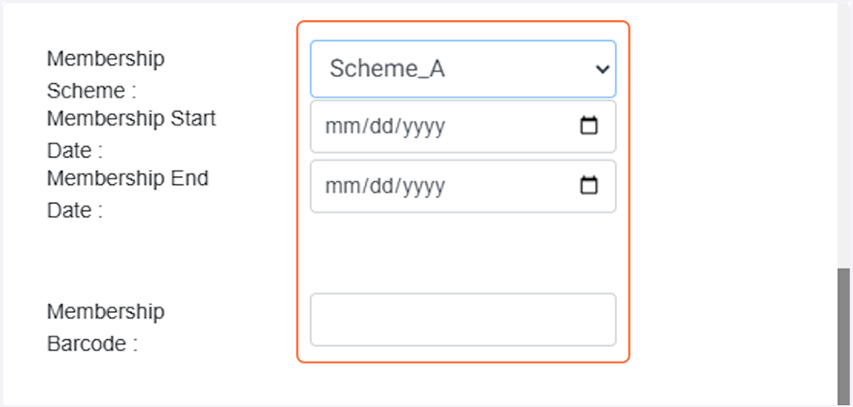The image size is (853, 407).
Task: Open the Membership End Date calendar picker
Action: click(x=589, y=186)
